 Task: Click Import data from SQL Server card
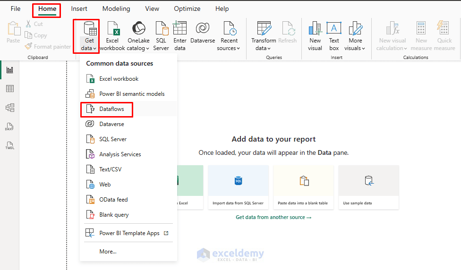click(x=238, y=187)
